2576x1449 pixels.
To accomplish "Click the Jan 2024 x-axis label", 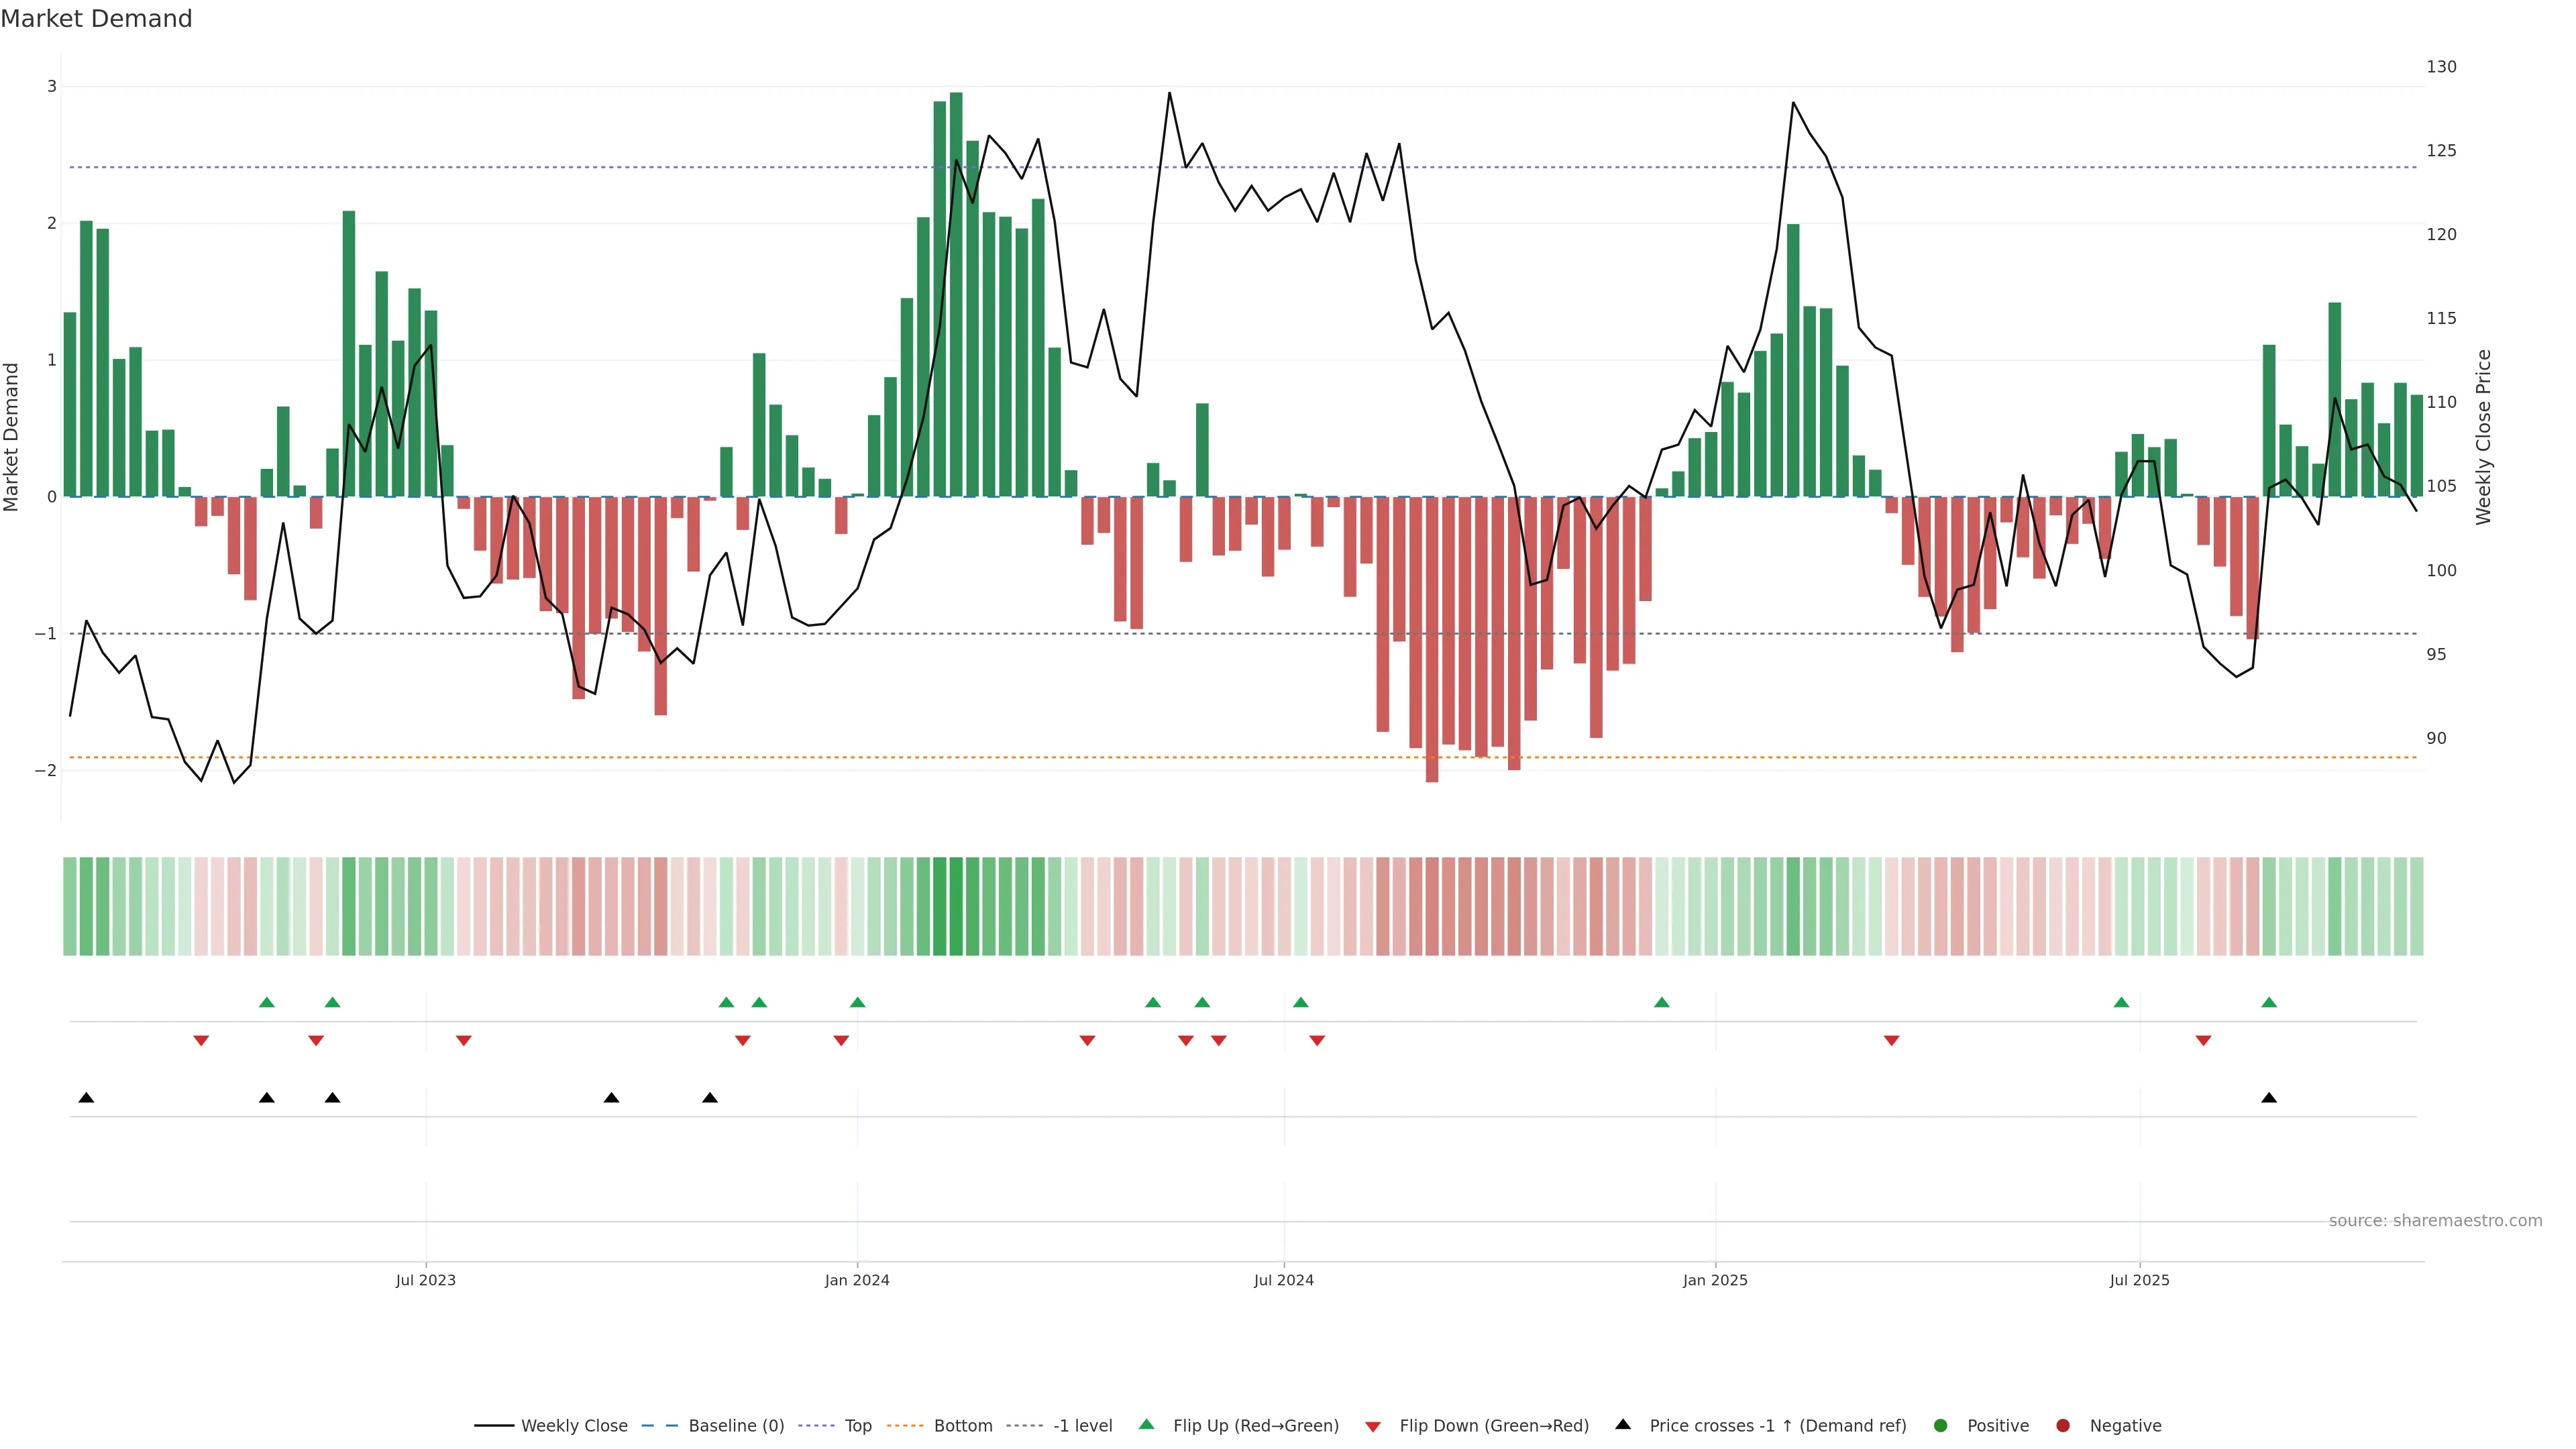I will coord(857,1280).
